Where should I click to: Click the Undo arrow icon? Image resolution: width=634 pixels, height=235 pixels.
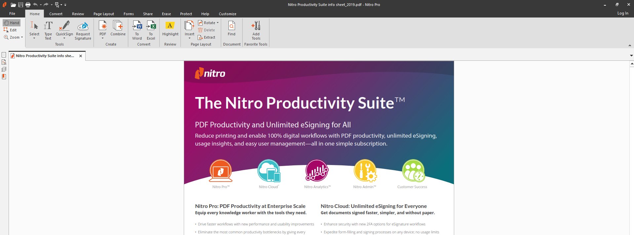[x=35, y=5]
